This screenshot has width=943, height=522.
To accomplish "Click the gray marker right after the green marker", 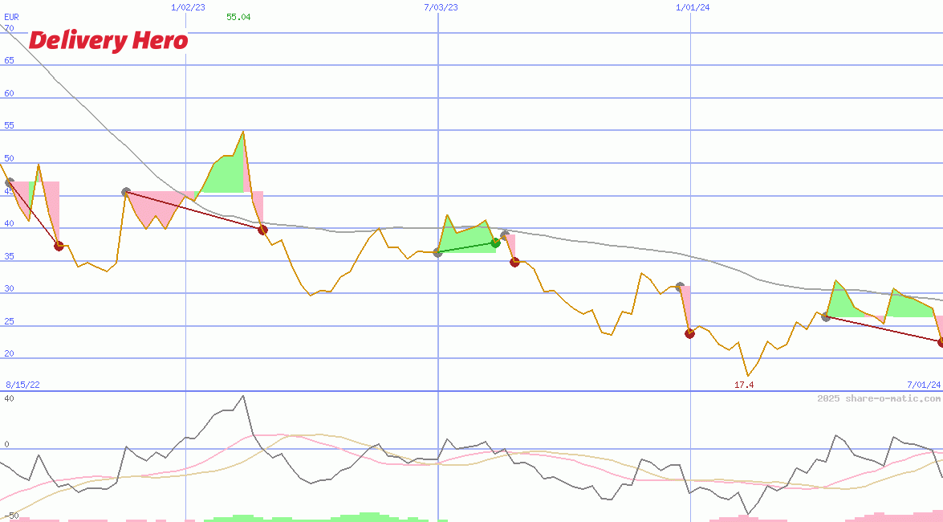I will pyautogui.click(x=505, y=234).
